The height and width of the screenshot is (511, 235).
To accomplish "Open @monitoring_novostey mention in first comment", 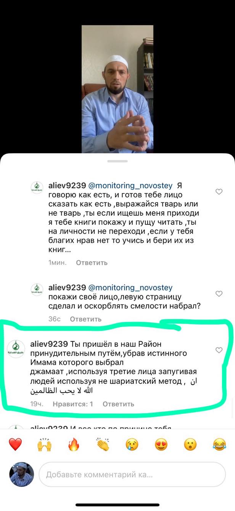I will pyautogui.click(x=130, y=186).
